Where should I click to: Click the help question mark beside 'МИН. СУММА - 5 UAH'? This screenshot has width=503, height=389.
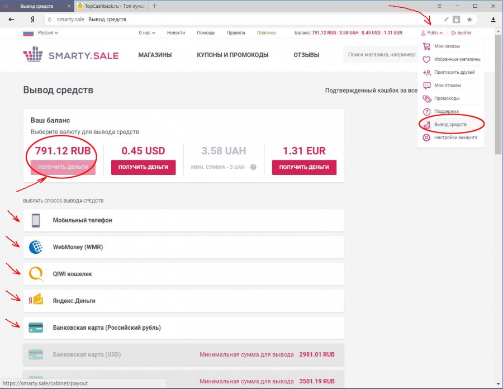point(253,167)
